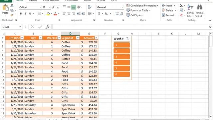Image resolution: width=213 pixels, height=120 pixels.
Task: Apply the yellow Fill Color
Action: [x=48, y=14]
